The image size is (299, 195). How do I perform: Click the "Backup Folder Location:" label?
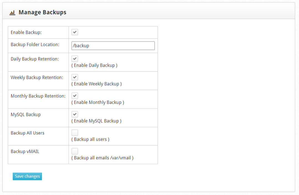pos(35,45)
